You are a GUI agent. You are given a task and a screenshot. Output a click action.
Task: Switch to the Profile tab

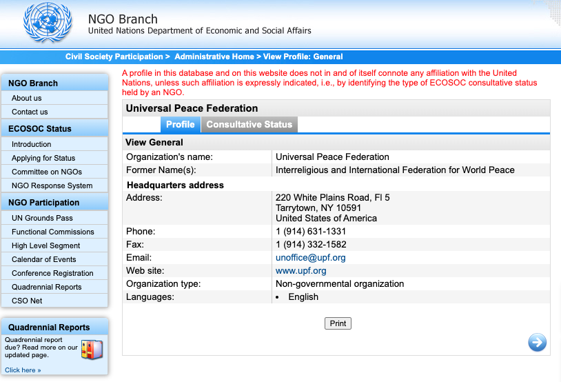(x=181, y=125)
